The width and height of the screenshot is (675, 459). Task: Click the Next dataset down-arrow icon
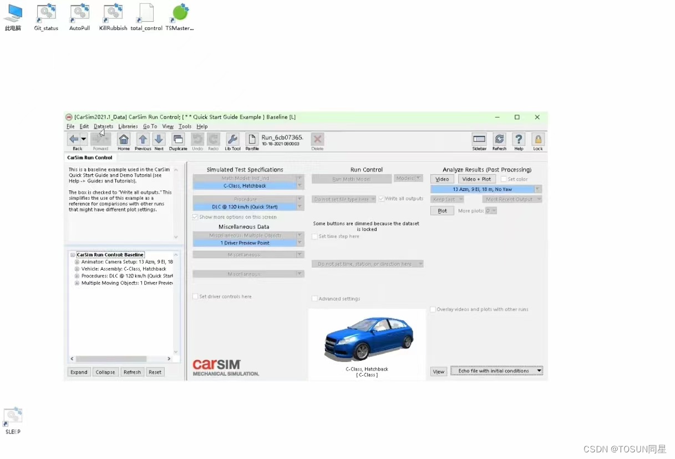pos(159,139)
